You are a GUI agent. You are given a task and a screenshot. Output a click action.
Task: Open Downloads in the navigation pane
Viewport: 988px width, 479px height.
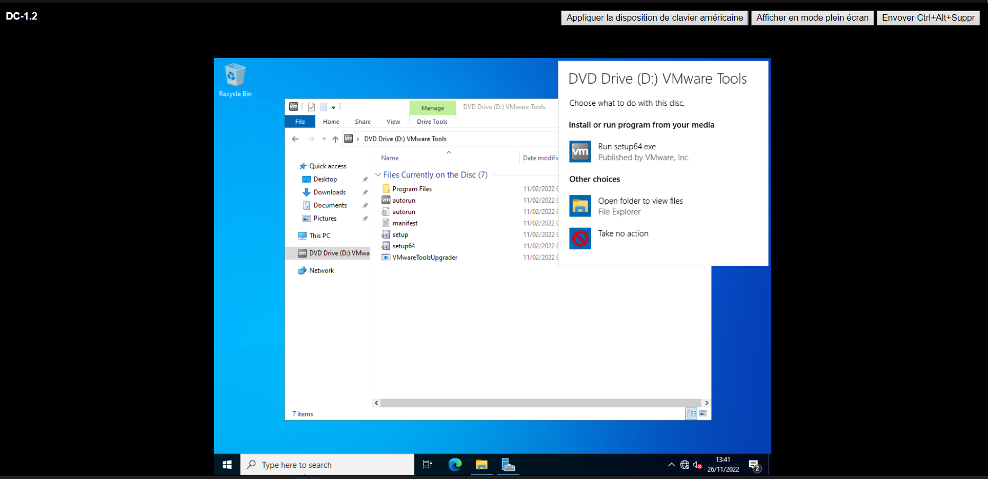point(330,192)
